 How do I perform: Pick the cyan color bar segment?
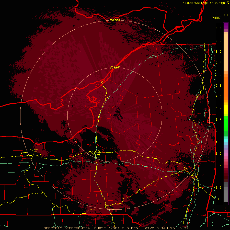tap(226, 141)
